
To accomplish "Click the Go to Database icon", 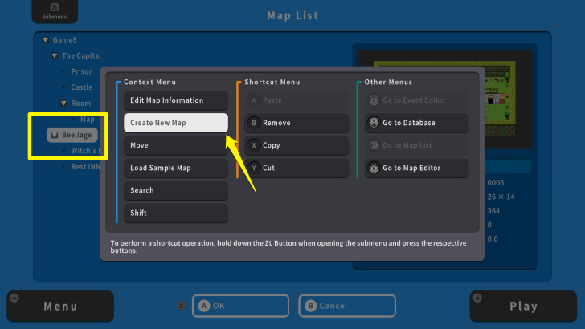I will [x=374, y=123].
